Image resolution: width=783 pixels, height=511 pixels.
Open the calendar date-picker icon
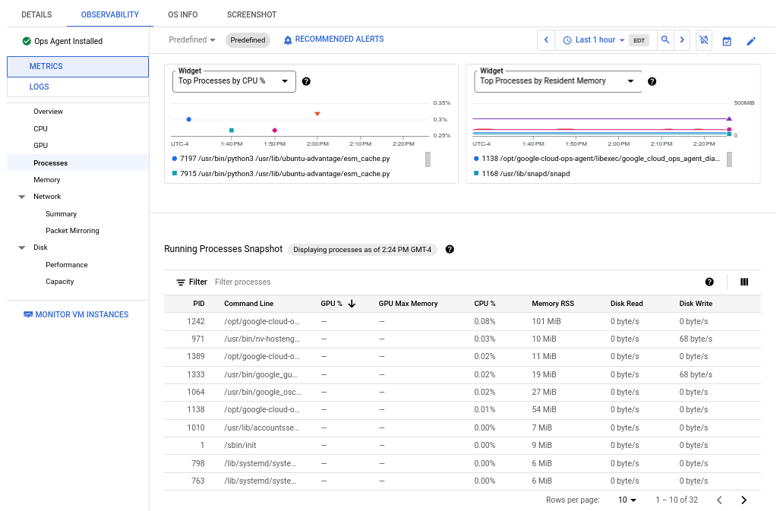(727, 39)
